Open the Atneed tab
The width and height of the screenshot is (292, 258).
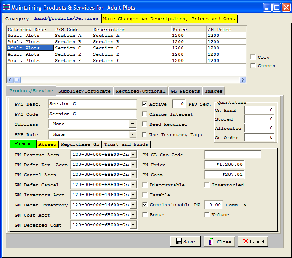click(x=48, y=144)
